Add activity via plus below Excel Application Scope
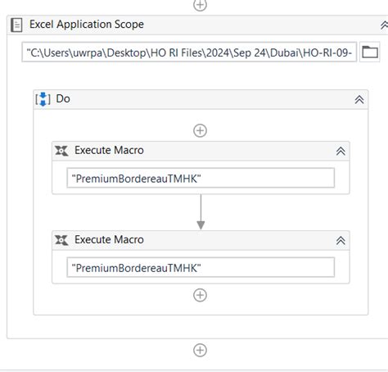Image resolution: width=388 pixels, height=372 pixels. coord(200,351)
